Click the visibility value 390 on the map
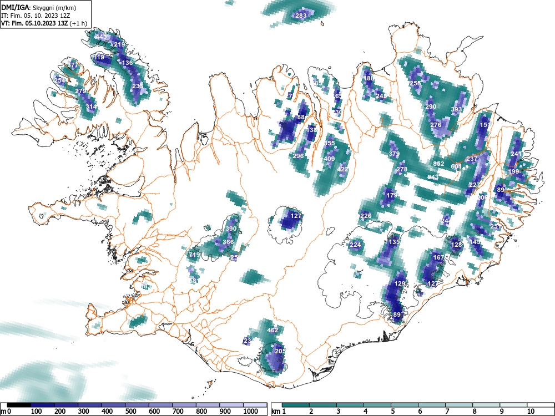 [231, 229]
